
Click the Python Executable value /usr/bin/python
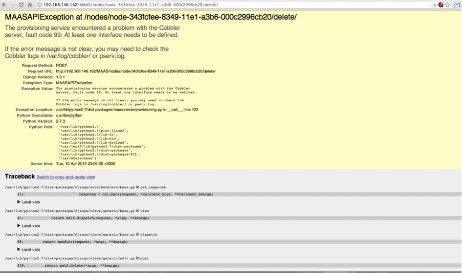point(69,115)
